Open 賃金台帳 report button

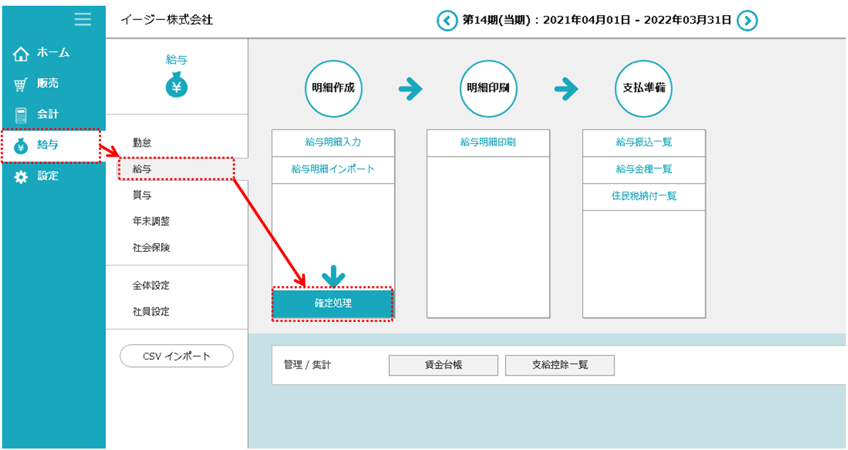point(443,365)
